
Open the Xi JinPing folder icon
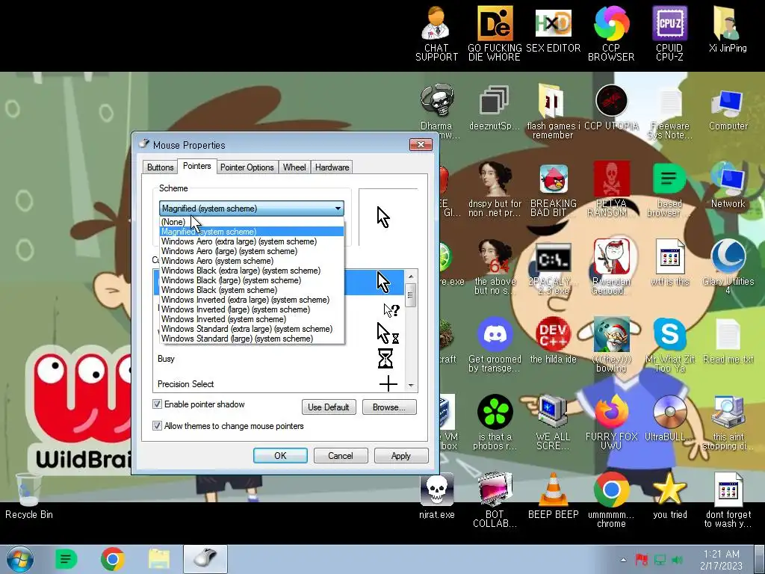[x=728, y=29]
